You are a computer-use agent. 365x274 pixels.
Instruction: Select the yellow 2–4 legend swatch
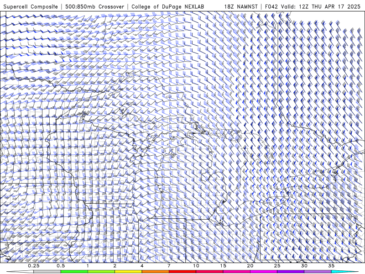click(x=128, y=272)
